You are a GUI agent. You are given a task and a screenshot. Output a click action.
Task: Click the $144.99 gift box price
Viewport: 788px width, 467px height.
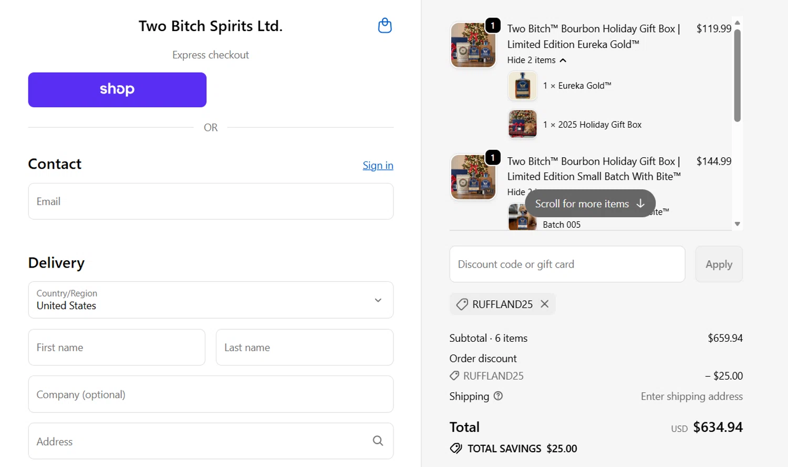pyautogui.click(x=714, y=161)
